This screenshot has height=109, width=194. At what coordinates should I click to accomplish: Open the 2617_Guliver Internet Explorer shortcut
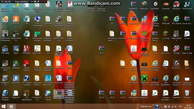coord(176,20)
